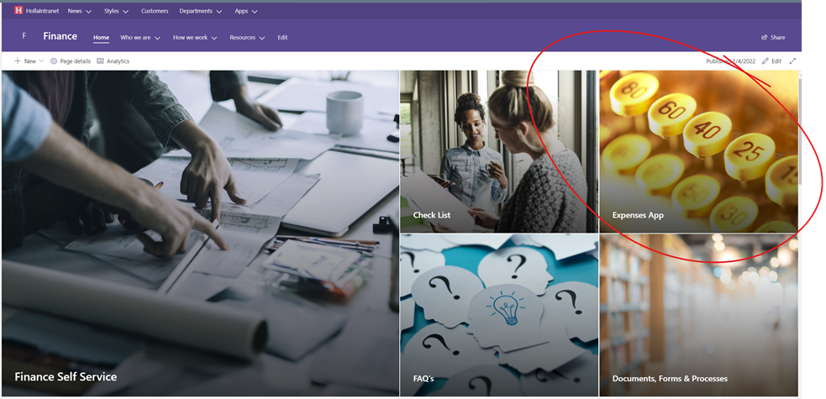Open the Expenses App tile

698,151
